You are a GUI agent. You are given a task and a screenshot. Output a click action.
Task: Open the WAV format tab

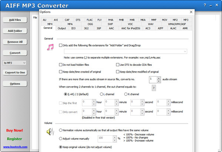point(151,24)
